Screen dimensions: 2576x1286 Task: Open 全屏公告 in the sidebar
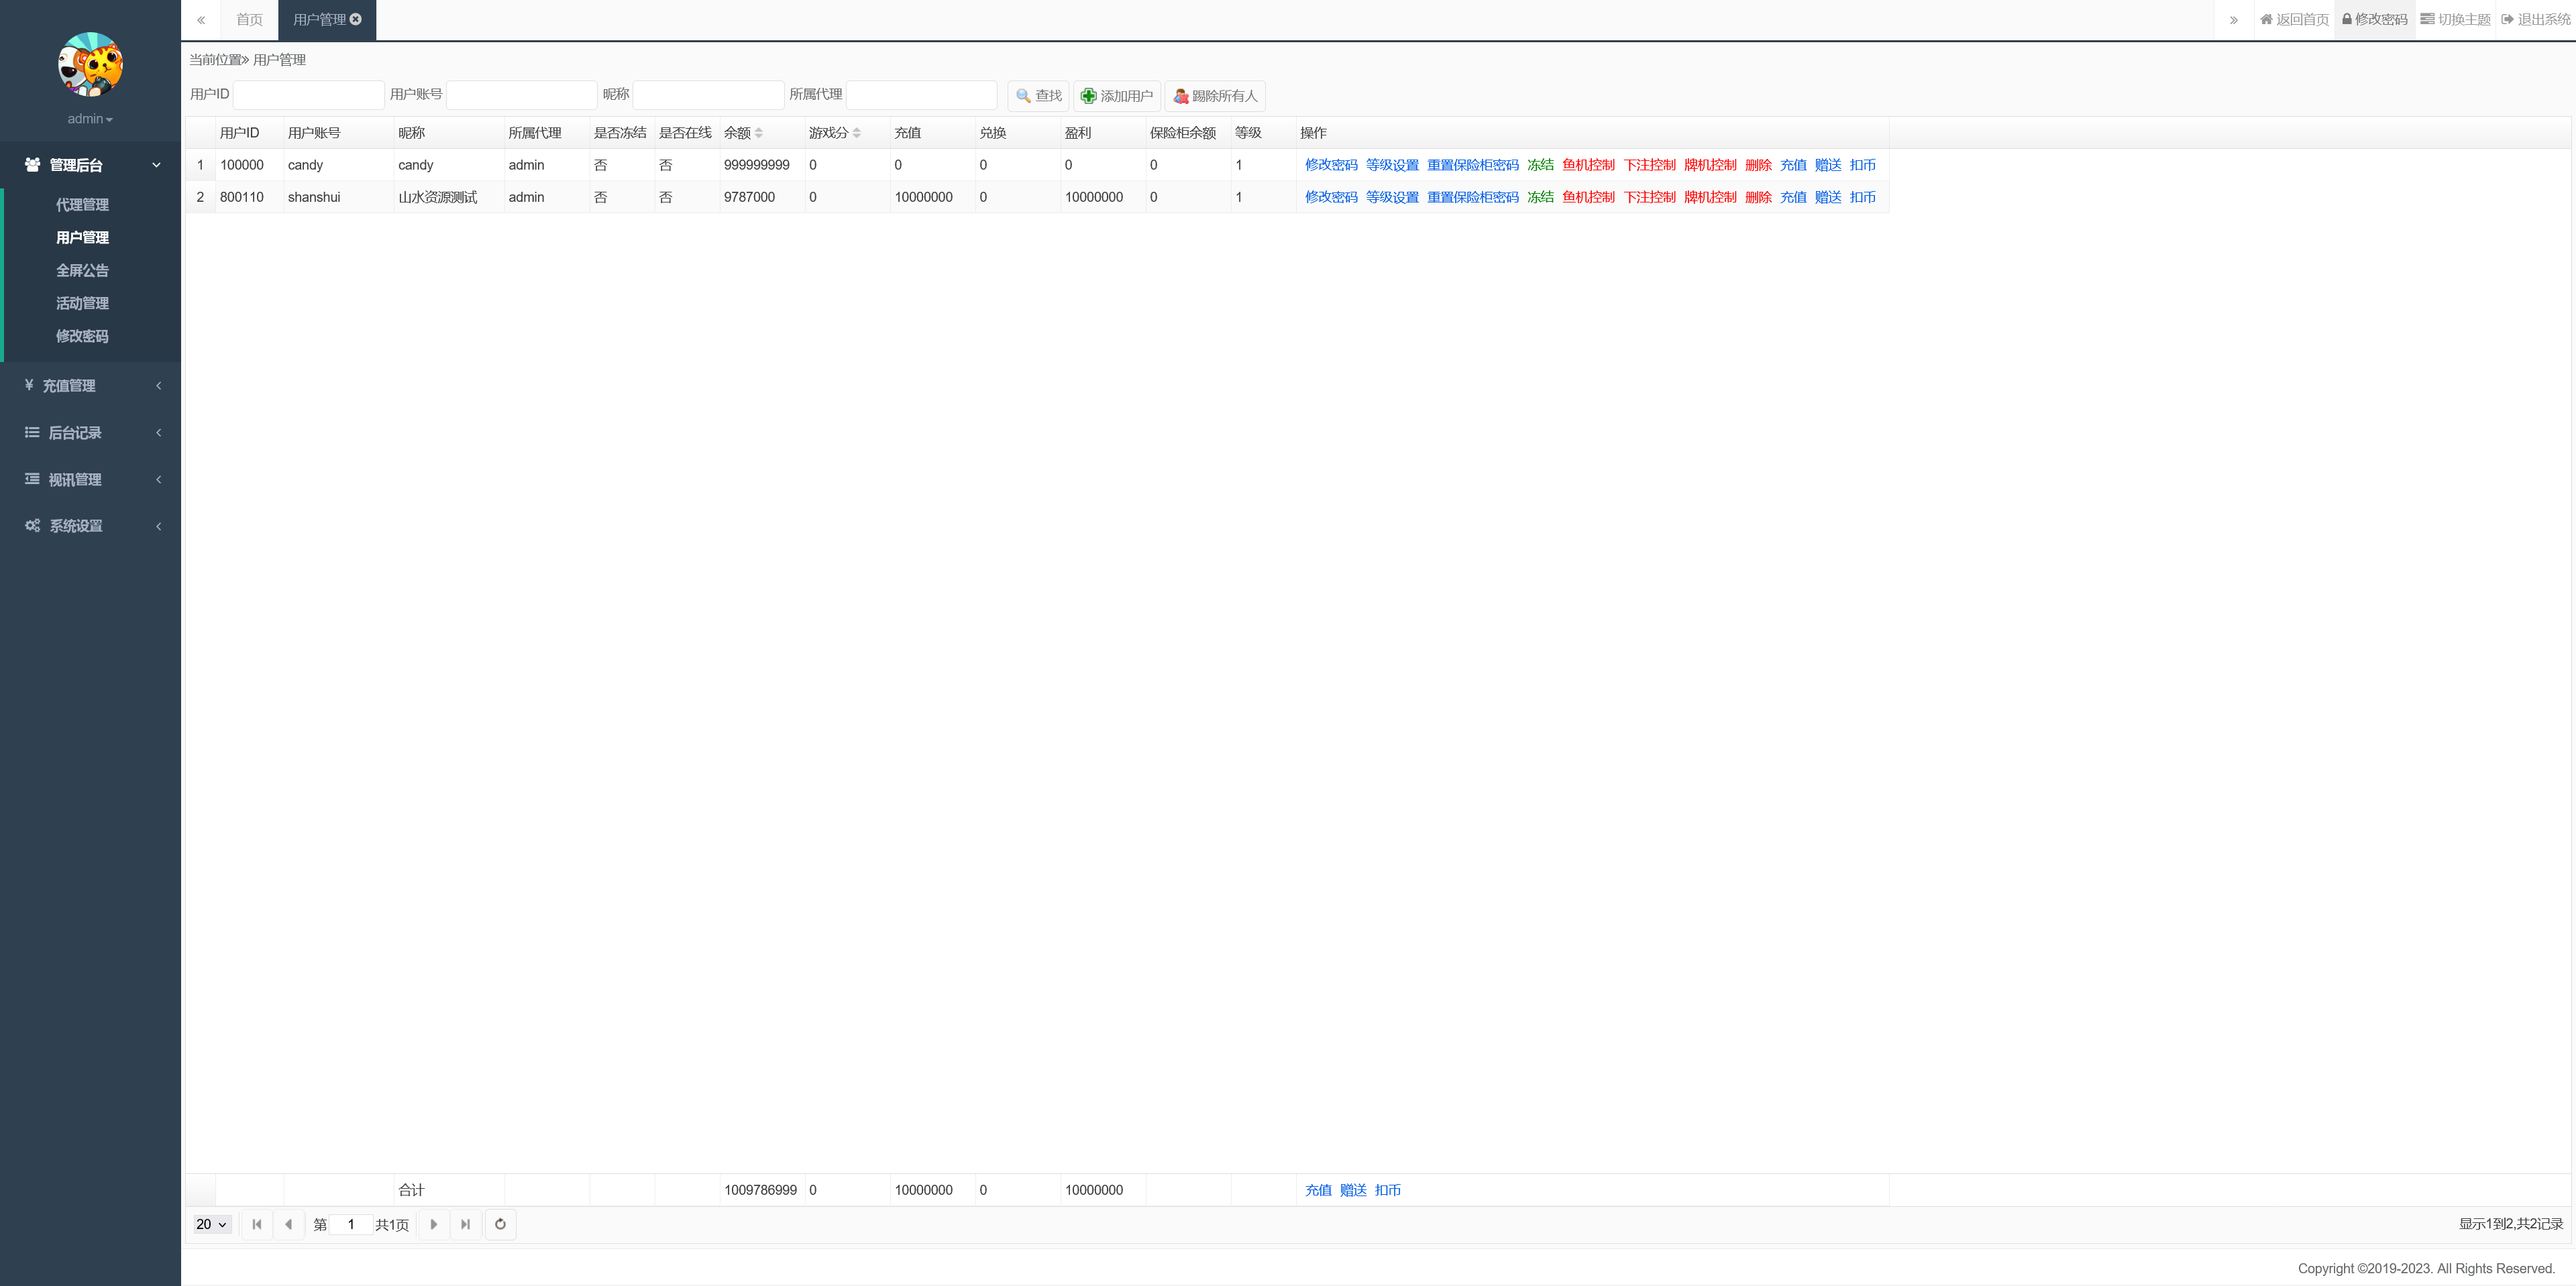coord(82,271)
